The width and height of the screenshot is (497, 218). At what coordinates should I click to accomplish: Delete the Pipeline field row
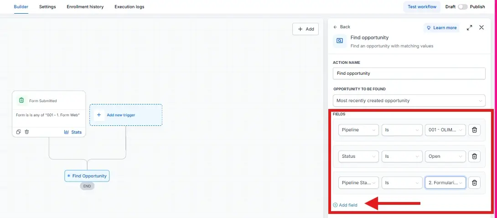click(x=475, y=130)
